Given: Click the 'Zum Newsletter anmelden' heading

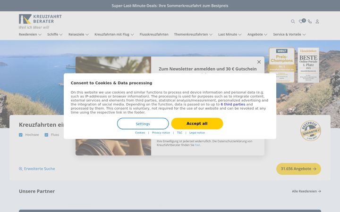Looking at the screenshot, I should tap(207, 69).
